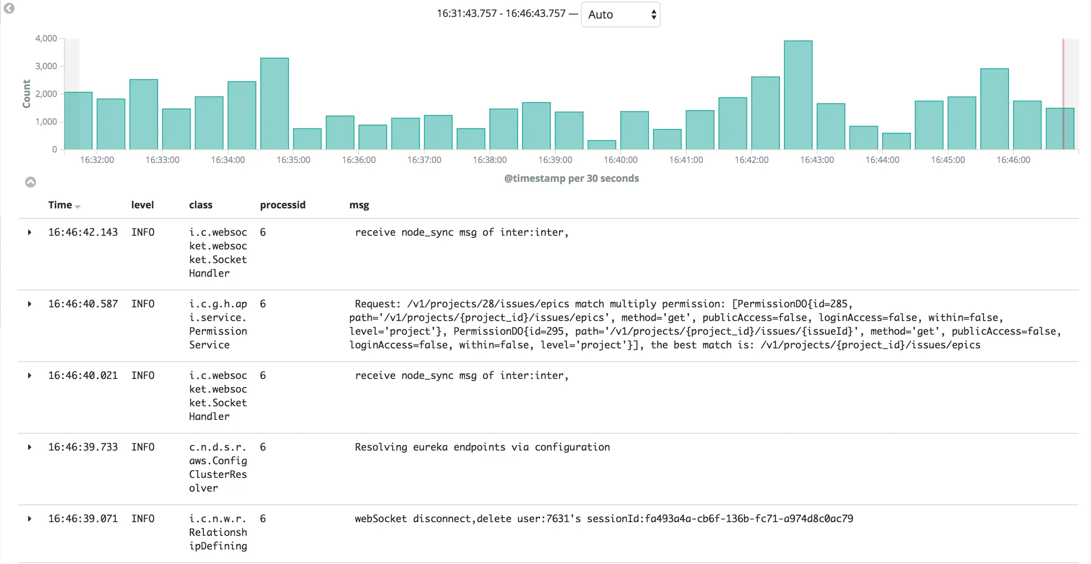Open the Auto interval dropdown

tap(620, 14)
